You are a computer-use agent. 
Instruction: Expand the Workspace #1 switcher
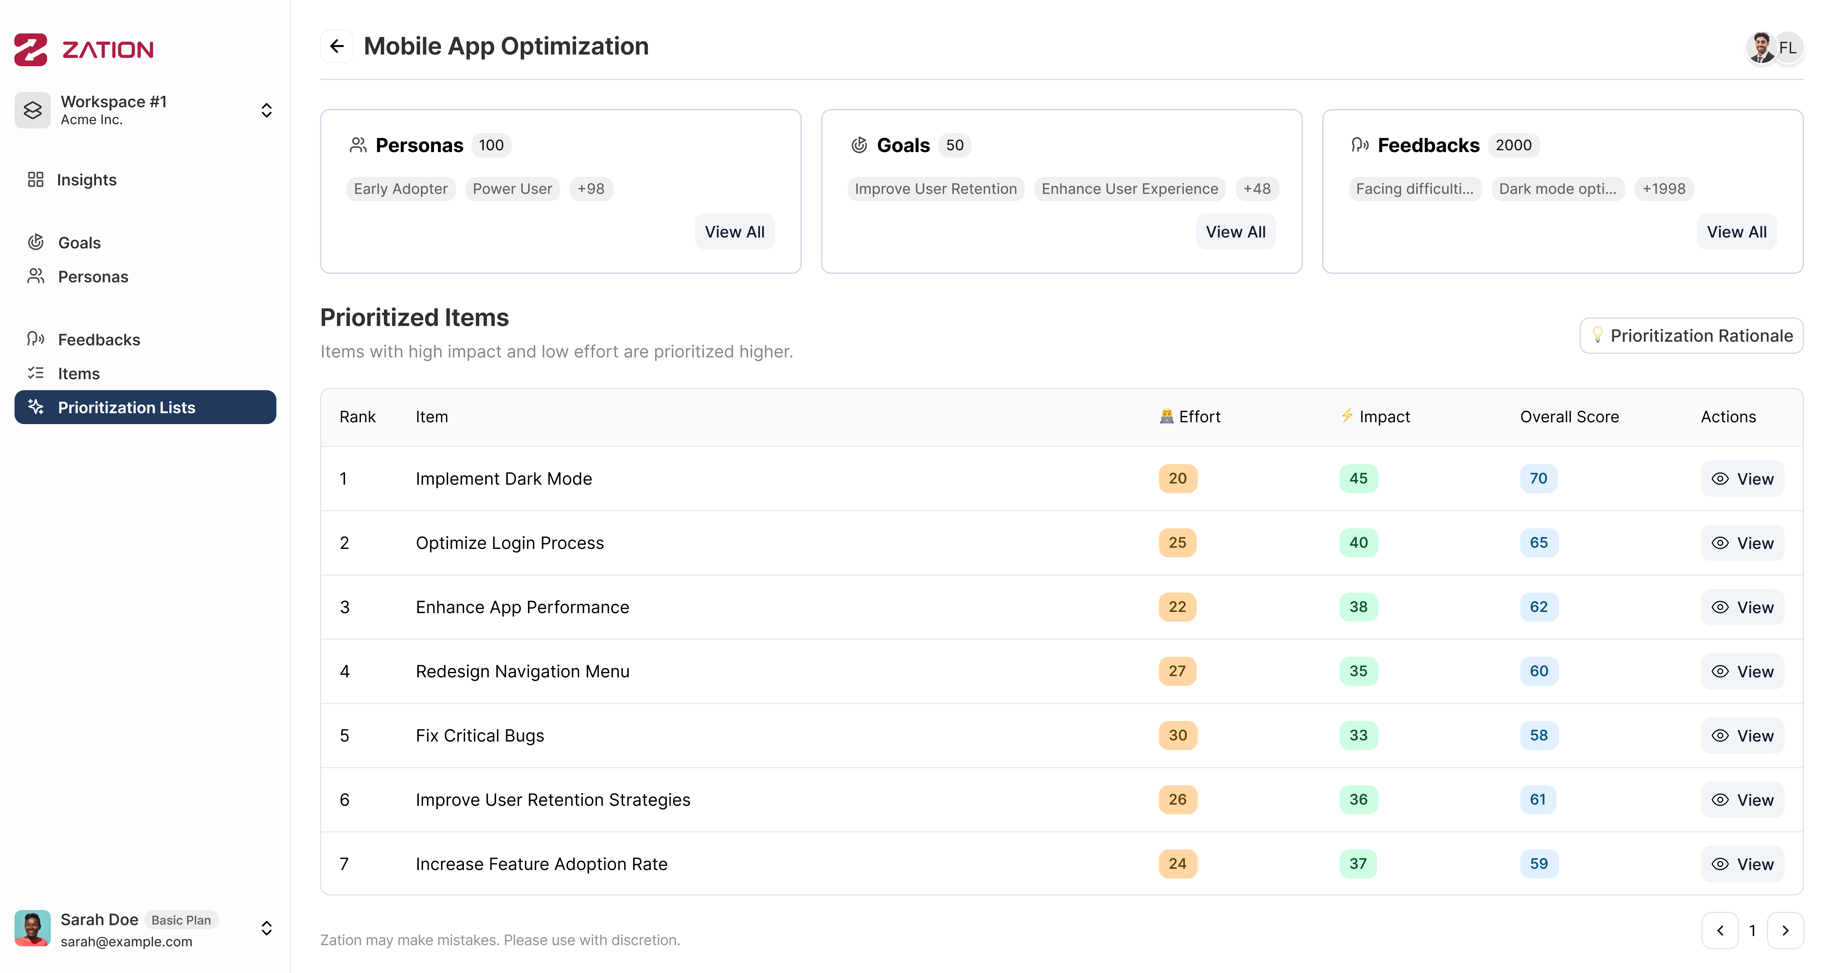266,110
